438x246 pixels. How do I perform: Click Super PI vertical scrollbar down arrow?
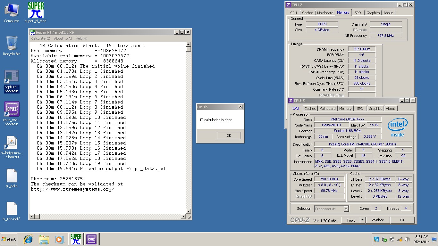(189, 211)
